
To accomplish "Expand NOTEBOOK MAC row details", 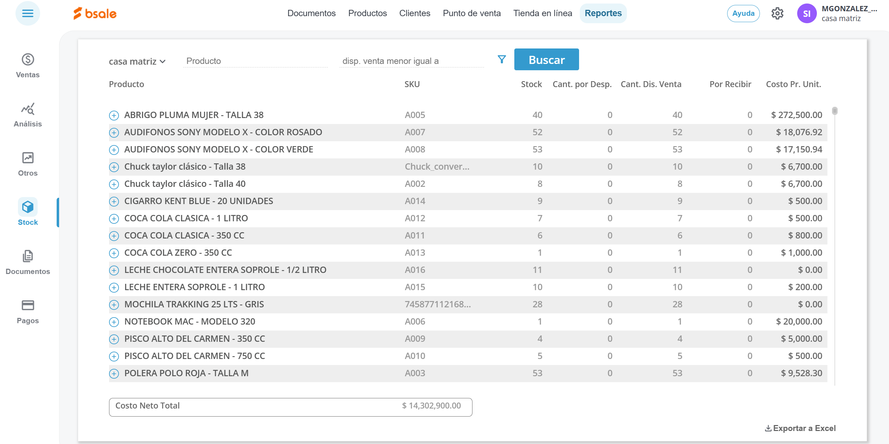I will pyautogui.click(x=114, y=322).
